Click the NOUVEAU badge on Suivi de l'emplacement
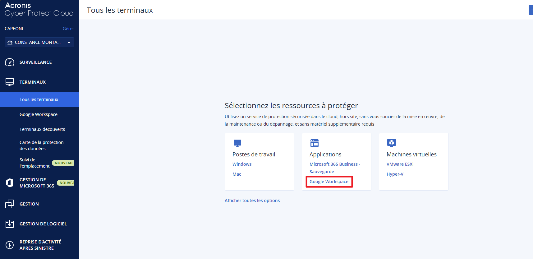533x259 pixels. pyautogui.click(x=63, y=163)
